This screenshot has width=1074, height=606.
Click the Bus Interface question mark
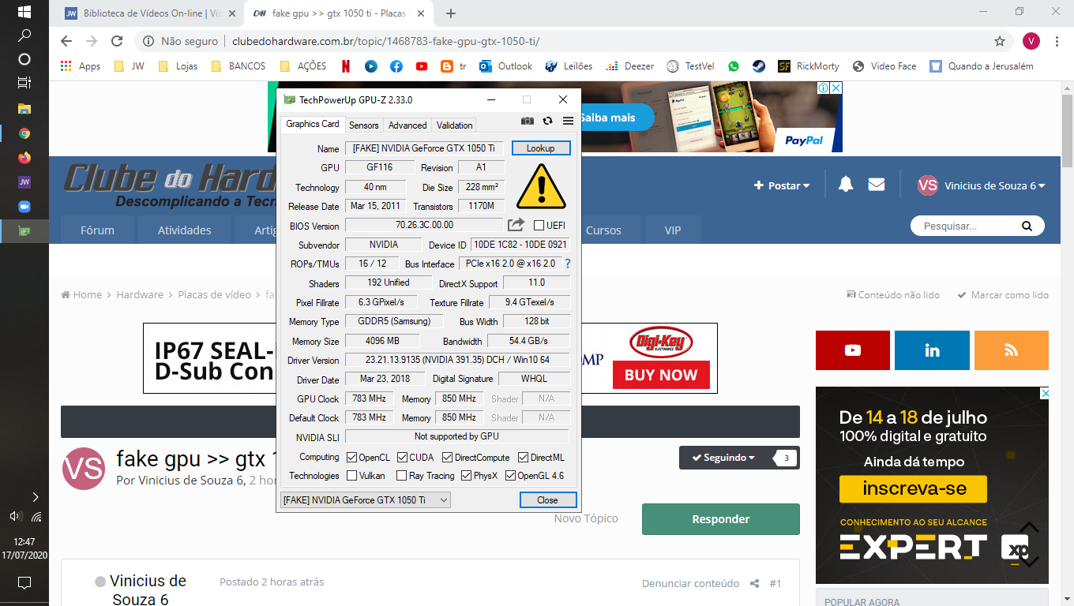click(x=567, y=264)
